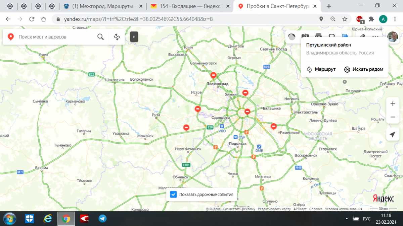
Task: Click the OSF airport icon
Action: click(x=236, y=137)
